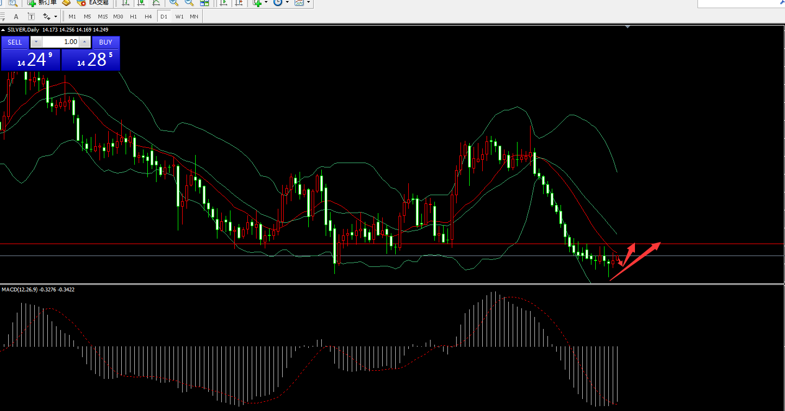Click the zoom out magnifier icon
The image size is (785, 411).
[x=189, y=3]
